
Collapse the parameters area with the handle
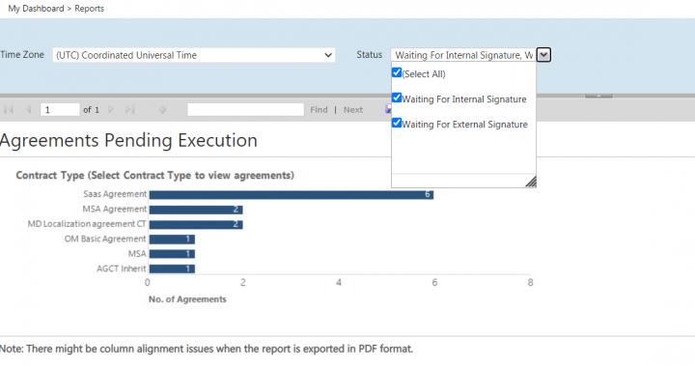coord(598,96)
